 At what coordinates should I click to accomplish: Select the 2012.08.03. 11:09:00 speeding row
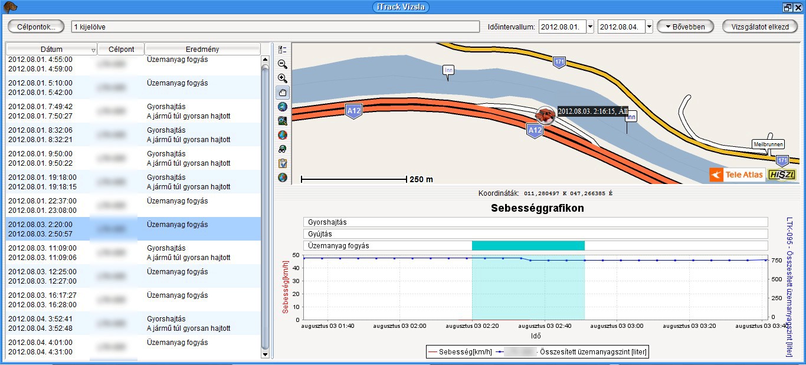[x=133, y=252]
